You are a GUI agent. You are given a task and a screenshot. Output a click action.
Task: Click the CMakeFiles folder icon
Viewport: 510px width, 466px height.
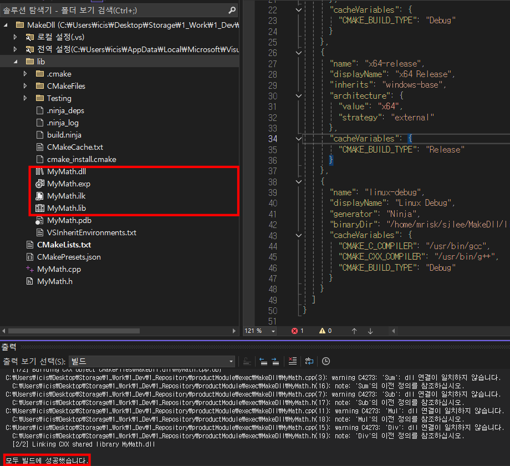tap(40, 86)
